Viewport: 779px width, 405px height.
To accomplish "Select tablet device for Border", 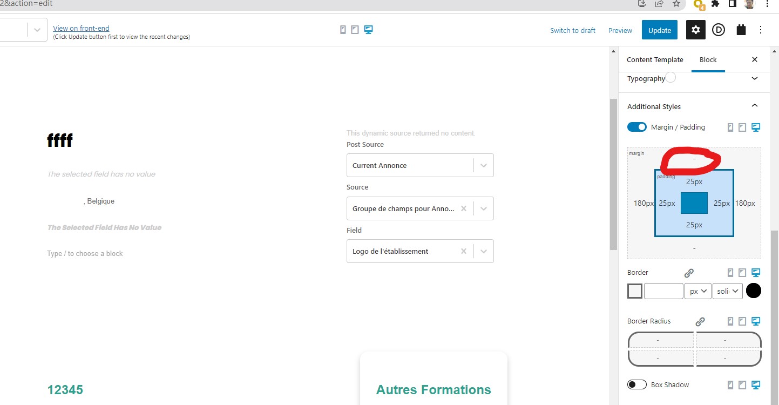I will [x=742, y=273].
